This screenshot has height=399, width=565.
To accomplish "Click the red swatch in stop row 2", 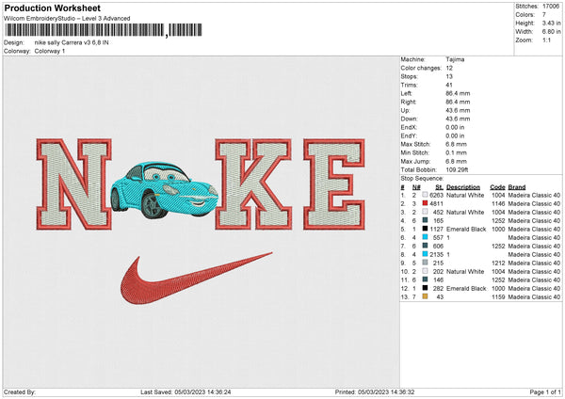I will click(426, 204).
